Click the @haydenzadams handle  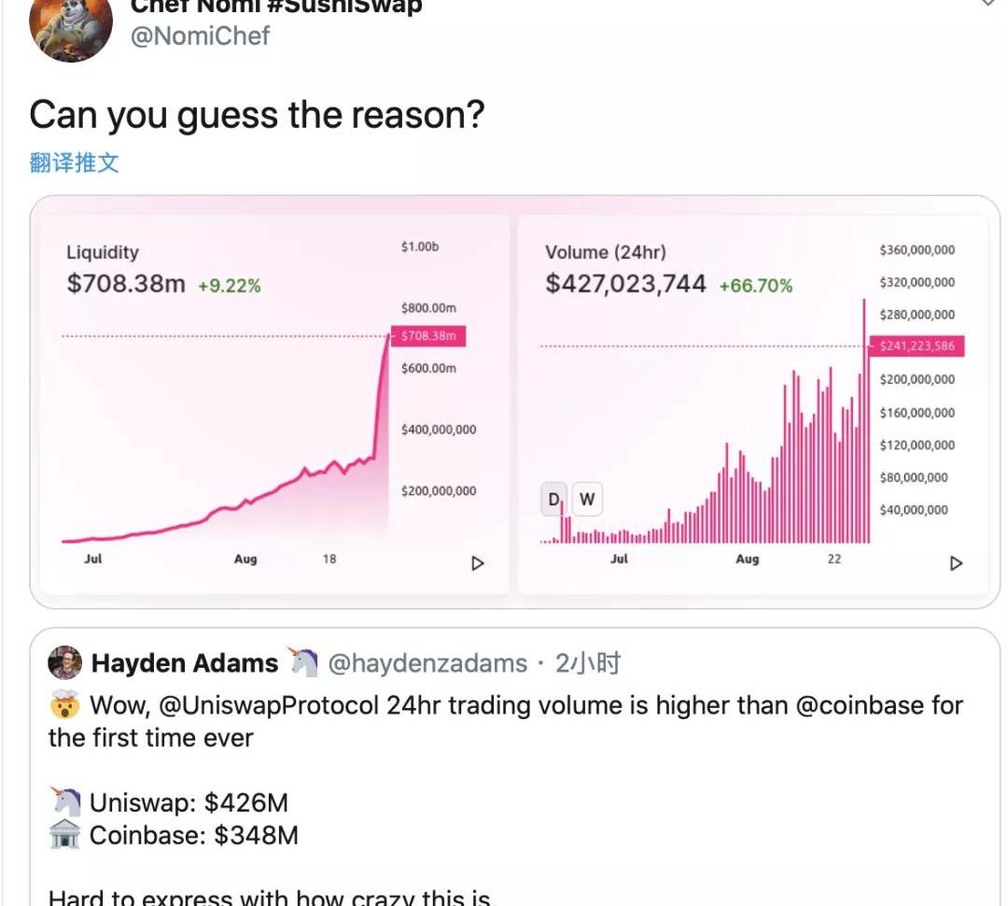point(427,663)
